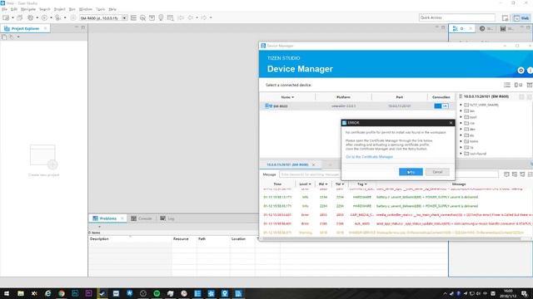The image size is (533, 299).
Task: Toggle the SM-R600 connection switch
Action: tap(441, 106)
